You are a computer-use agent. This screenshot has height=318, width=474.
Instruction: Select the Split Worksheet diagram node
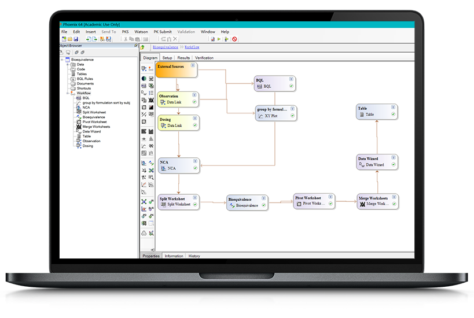178,202
